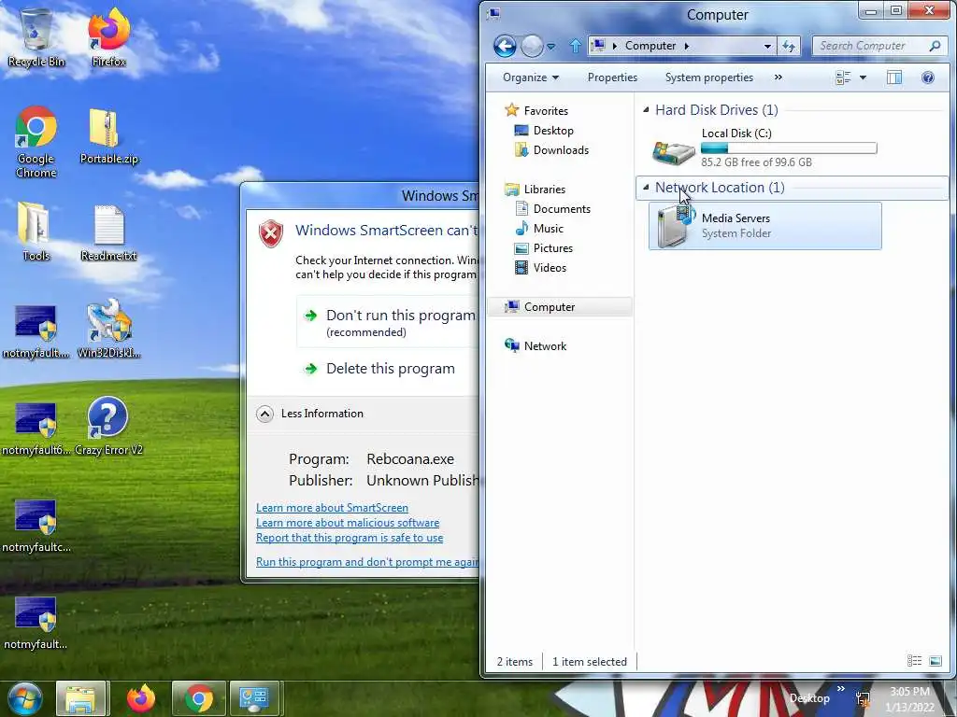Open the Control Panel taskbar item
This screenshot has height=717, width=957.
[254, 698]
